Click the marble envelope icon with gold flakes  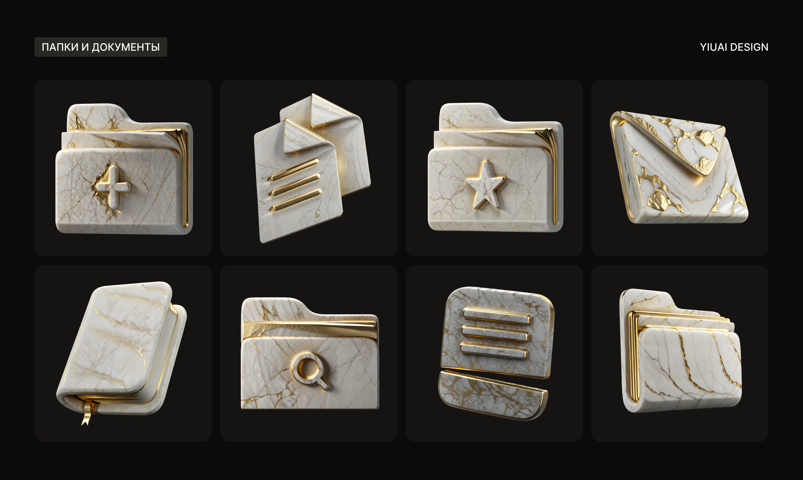(x=679, y=167)
